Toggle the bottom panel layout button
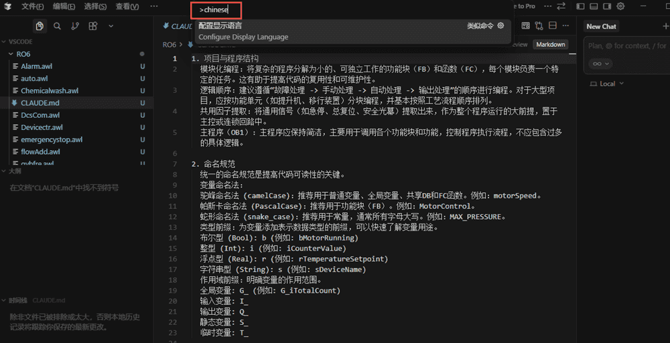670x343 pixels. click(x=593, y=6)
